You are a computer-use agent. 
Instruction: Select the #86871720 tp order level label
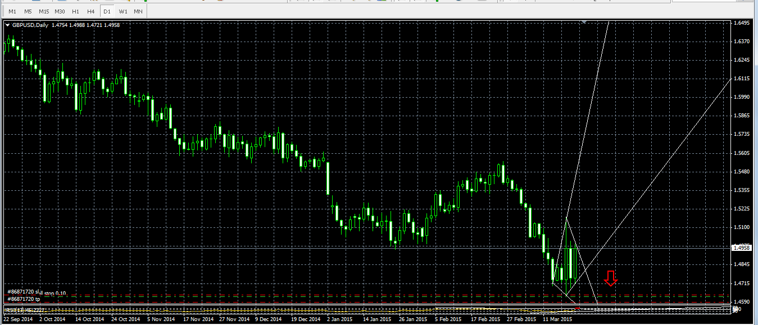point(24,299)
